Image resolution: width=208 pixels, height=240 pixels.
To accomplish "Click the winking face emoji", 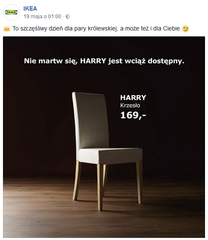I will click(x=186, y=29).
